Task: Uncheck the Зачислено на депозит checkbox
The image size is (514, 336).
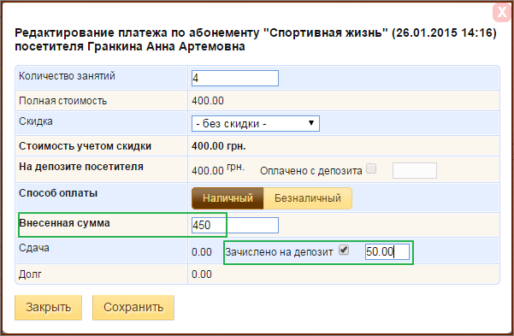Action: click(x=344, y=251)
